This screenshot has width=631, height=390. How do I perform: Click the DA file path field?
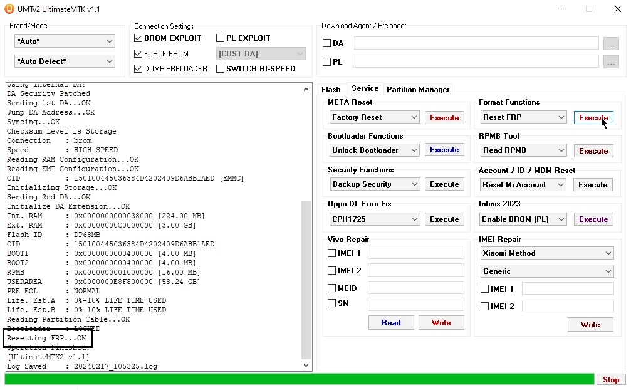tap(476, 43)
